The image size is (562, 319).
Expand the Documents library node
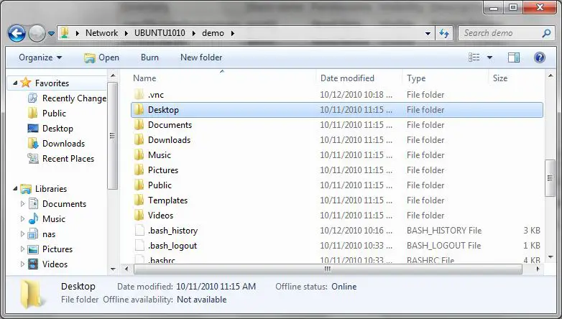(x=22, y=204)
